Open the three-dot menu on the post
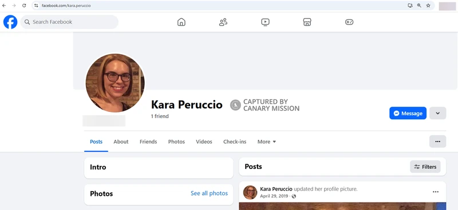The height and width of the screenshot is (210, 458). tap(436, 192)
